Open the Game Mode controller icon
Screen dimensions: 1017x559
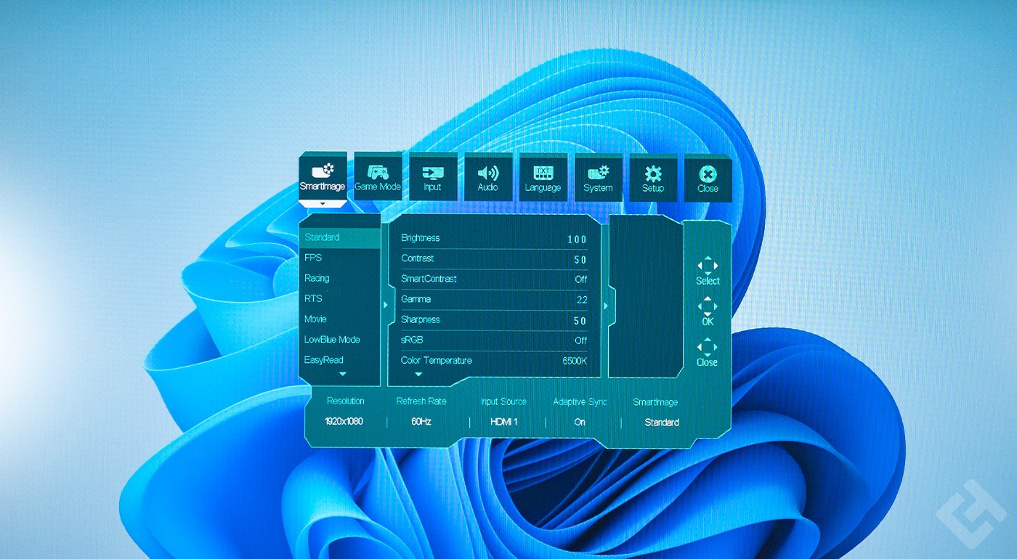tap(378, 173)
